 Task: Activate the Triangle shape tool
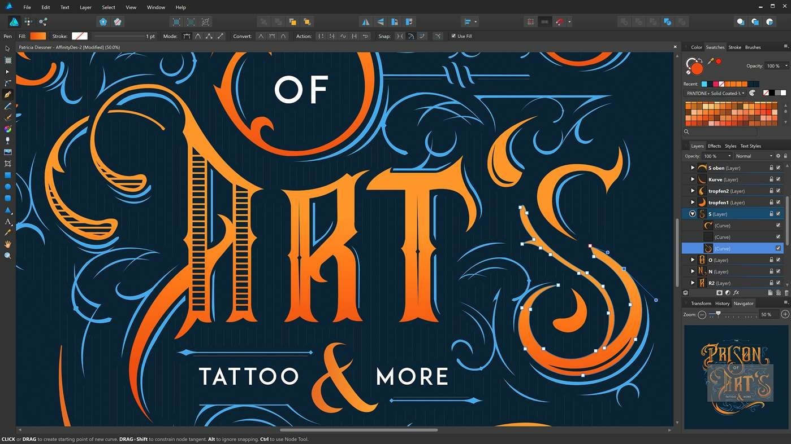[x=8, y=210]
